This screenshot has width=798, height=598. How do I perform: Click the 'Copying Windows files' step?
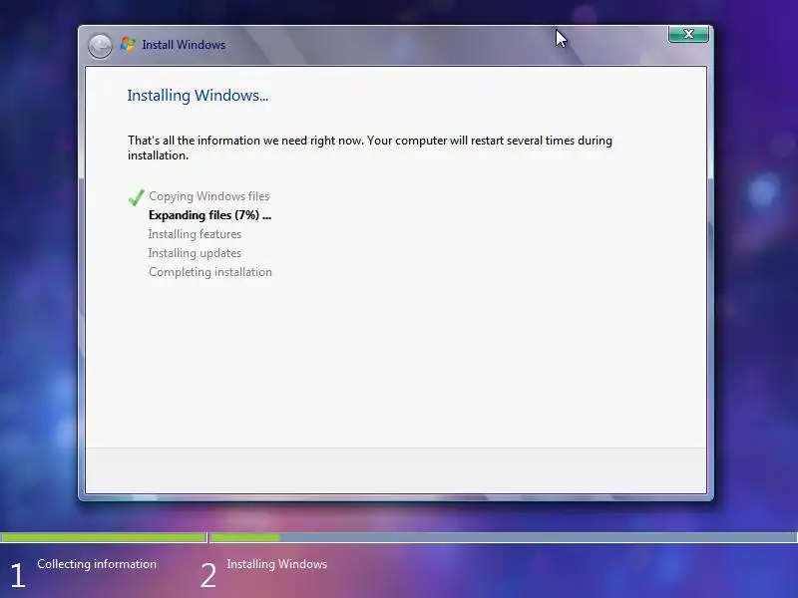click(x=209, y=196)
